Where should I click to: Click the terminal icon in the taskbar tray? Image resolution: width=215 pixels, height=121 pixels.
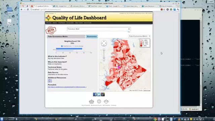[x=167, y=119]
